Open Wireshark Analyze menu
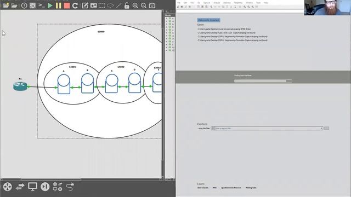This screenshot has height=197, width=351. point(217,3)
